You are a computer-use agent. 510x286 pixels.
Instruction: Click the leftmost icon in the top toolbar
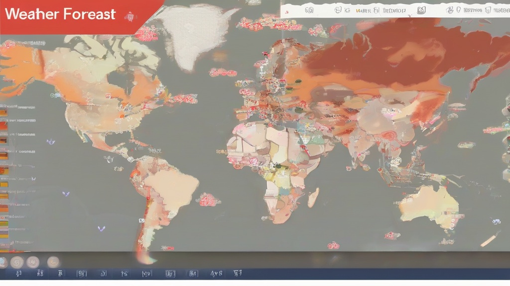click(309, 10)
